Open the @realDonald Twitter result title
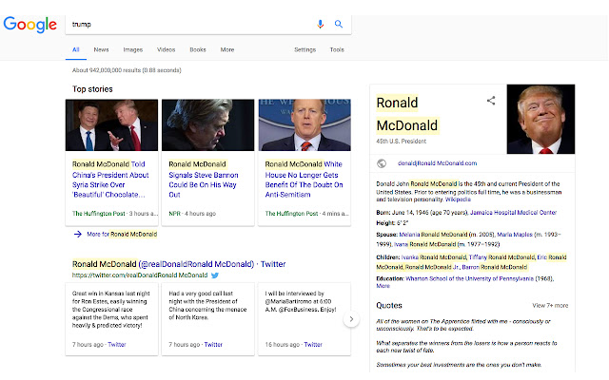This screenshot has height=380, width=609. [179, 264]
